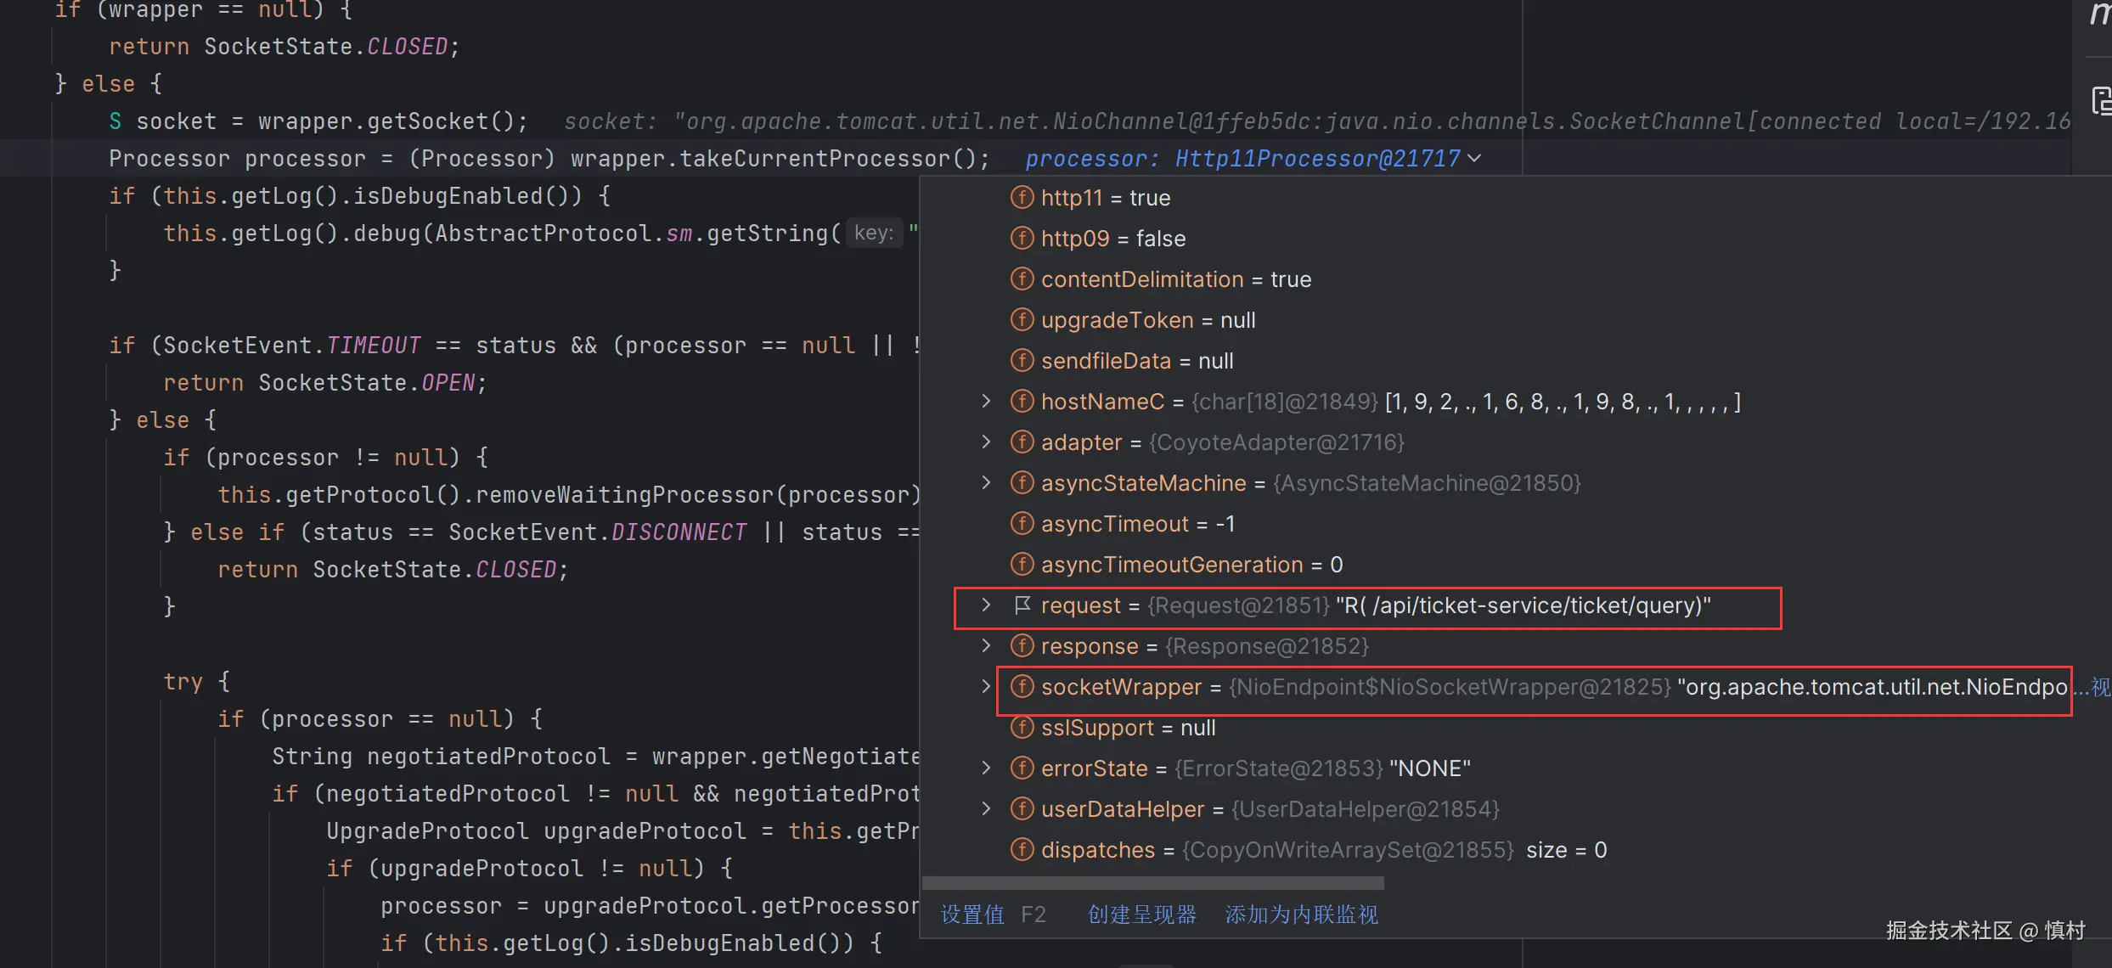This screenshot has height=968, width=2112.
Task: Click field icon next to http11
Action: point(1022,198)
